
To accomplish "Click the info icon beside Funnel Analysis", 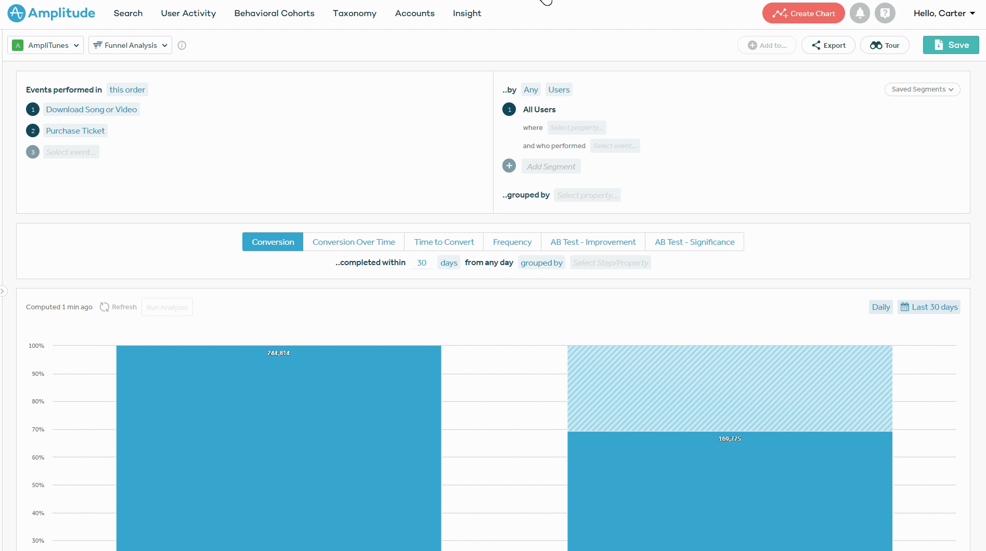I will pyautogui.click(x=182, y=45).
